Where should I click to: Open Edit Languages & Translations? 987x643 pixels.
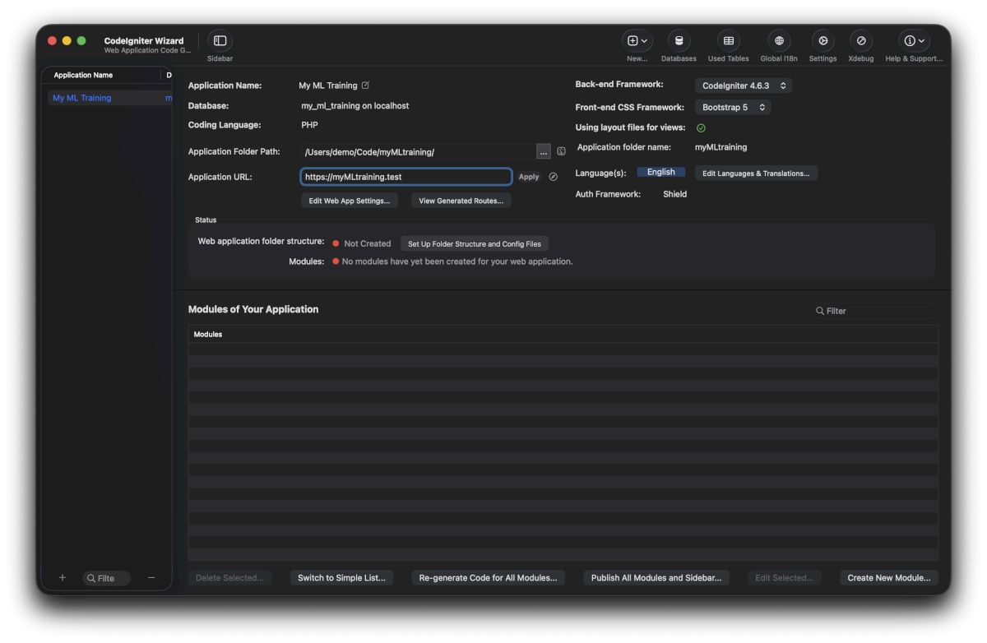click(756, 173)
